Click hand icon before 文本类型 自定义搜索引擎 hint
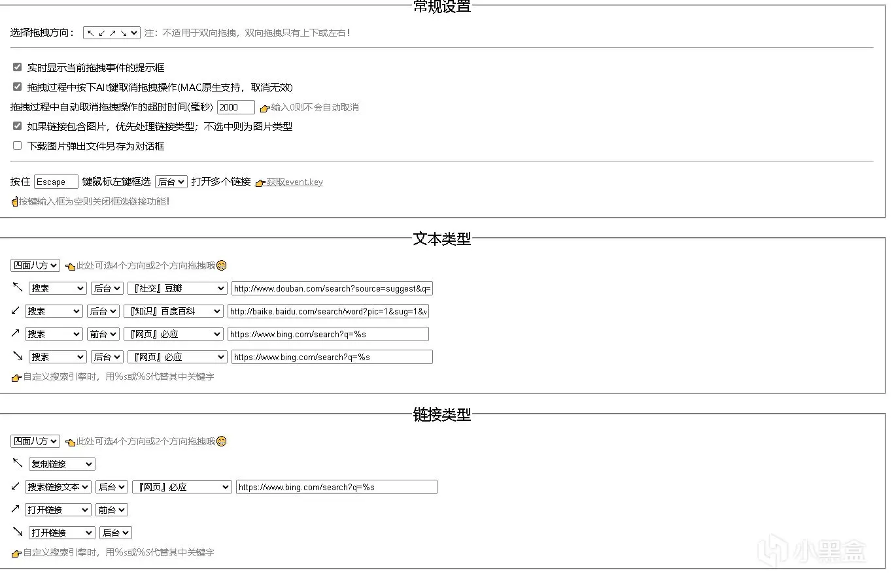892x583 pixels. tap(17, 377)
